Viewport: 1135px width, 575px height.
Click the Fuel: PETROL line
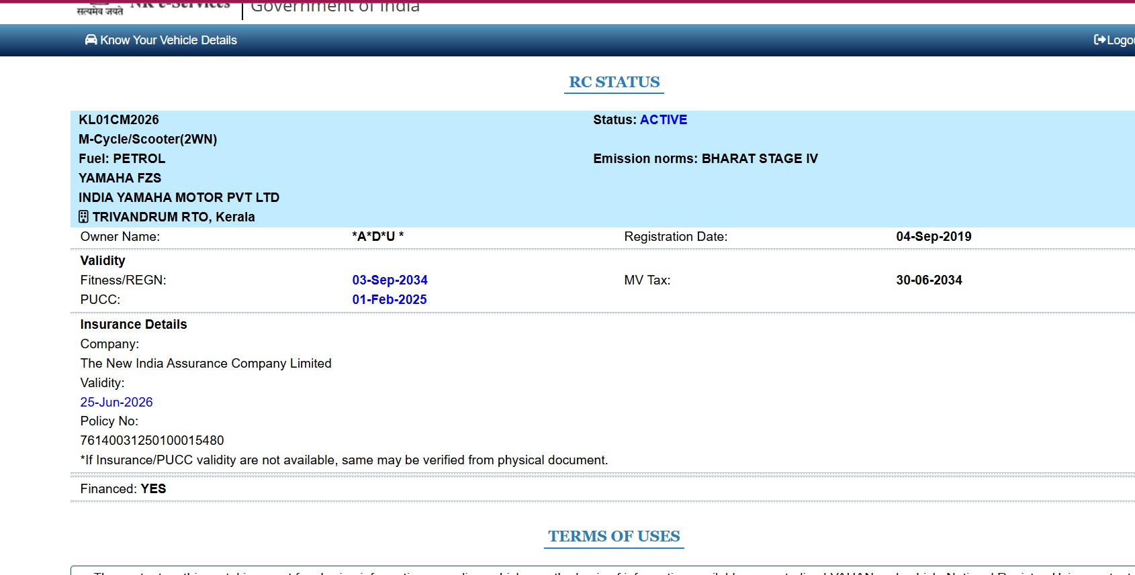122,158
